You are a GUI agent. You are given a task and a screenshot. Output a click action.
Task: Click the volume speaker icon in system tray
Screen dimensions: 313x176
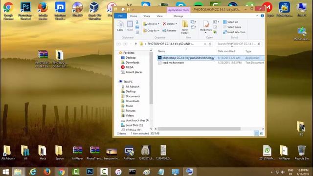tap(283, 172)
